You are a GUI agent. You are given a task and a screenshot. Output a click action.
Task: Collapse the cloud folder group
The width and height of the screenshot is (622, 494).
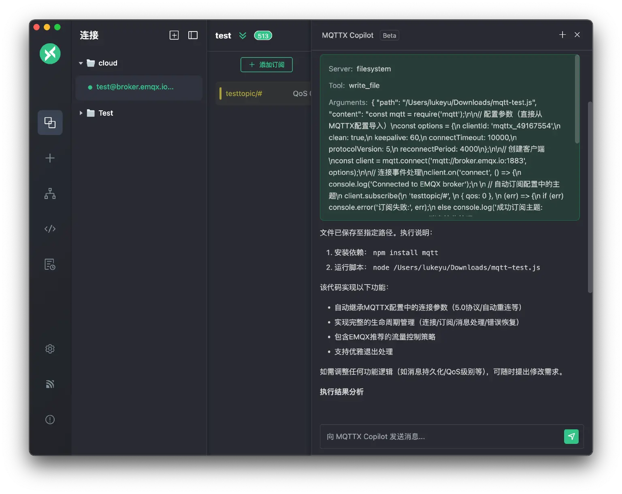81,63
